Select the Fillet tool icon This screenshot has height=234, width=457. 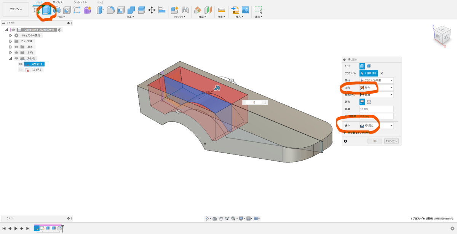[x=111, y=10]
